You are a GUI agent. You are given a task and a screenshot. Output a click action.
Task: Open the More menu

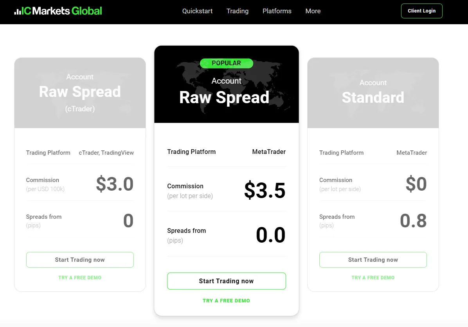pyautogui.click(x=313, y=11)
